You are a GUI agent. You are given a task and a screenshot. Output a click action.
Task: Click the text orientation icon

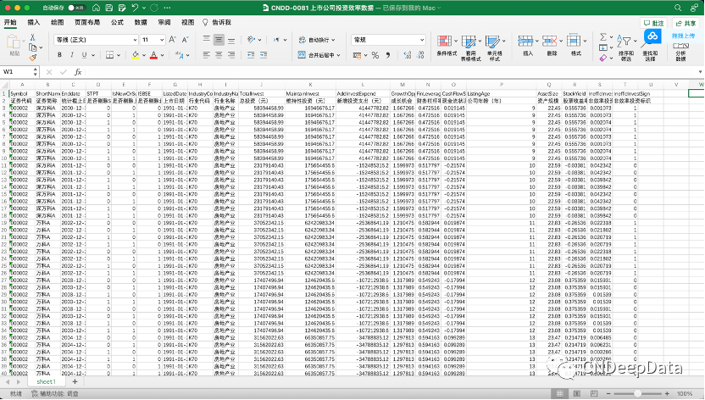[252, 40]
